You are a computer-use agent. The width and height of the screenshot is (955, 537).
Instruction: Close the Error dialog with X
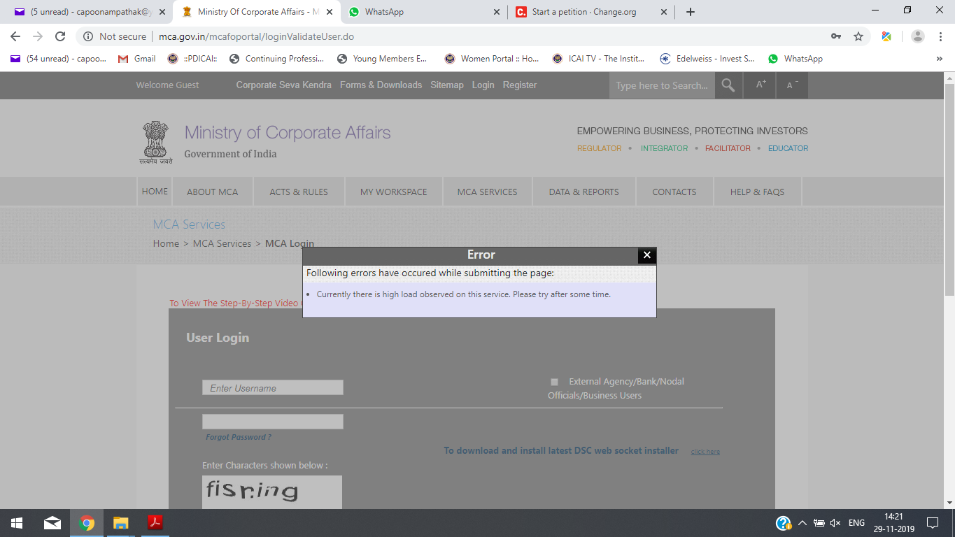pos(646,255)
